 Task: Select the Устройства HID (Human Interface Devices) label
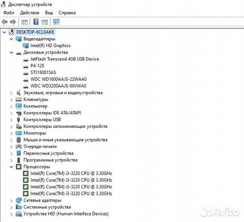click(x=66, y=214)
